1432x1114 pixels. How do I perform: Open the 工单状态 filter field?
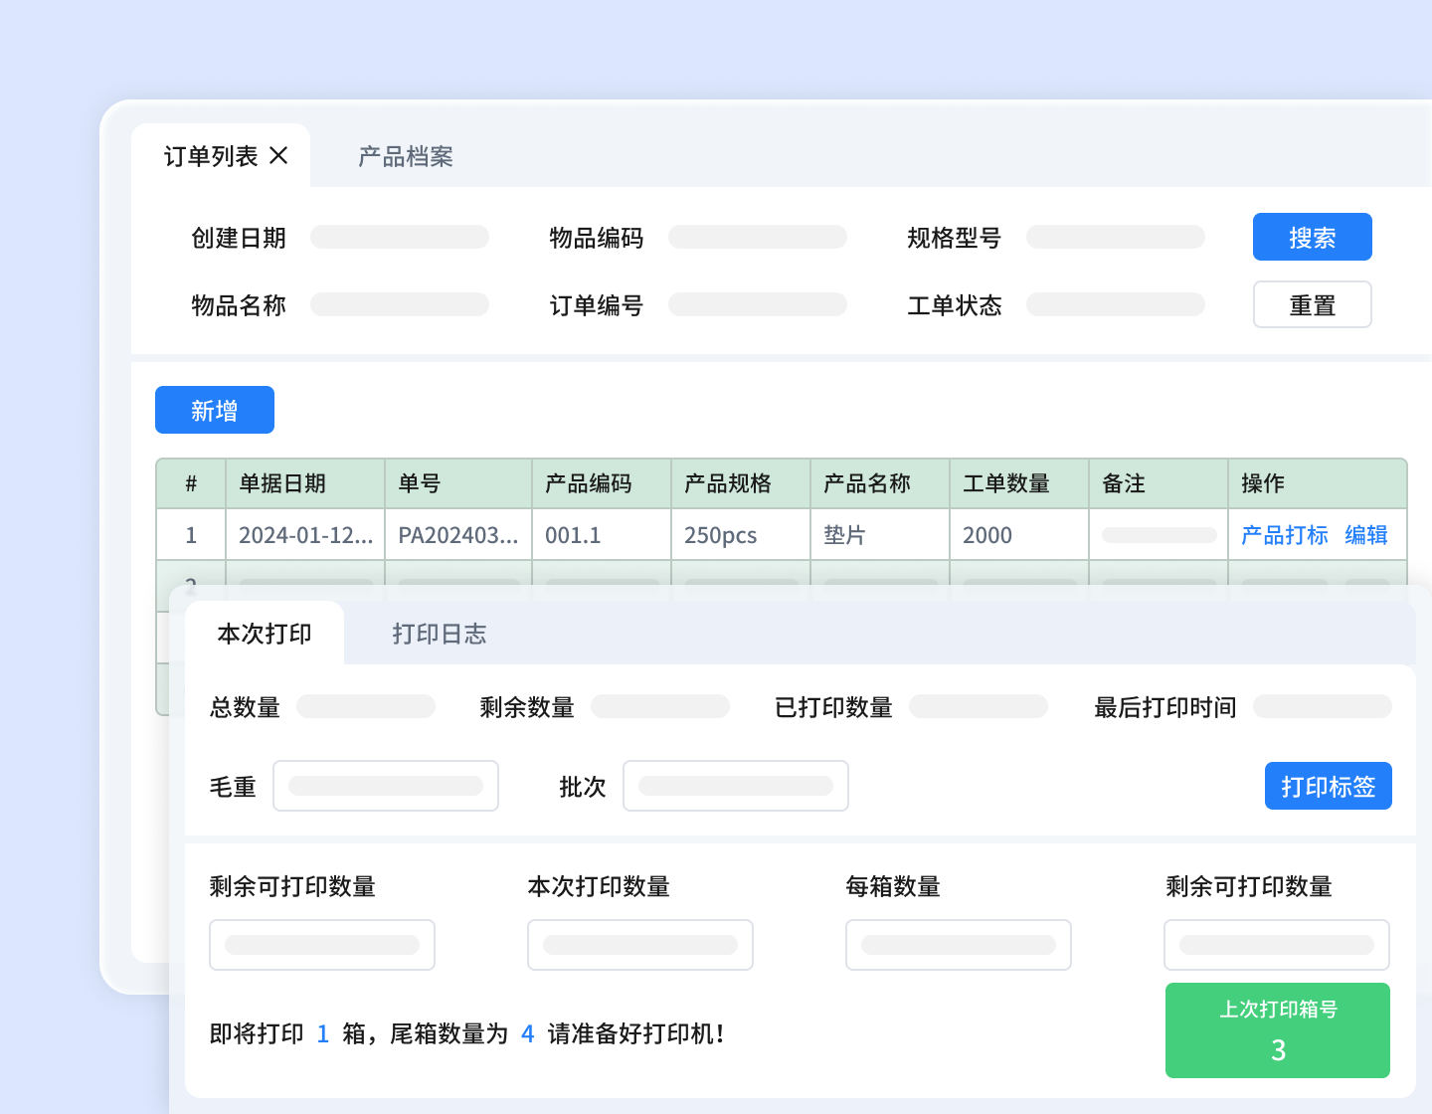1116,304
